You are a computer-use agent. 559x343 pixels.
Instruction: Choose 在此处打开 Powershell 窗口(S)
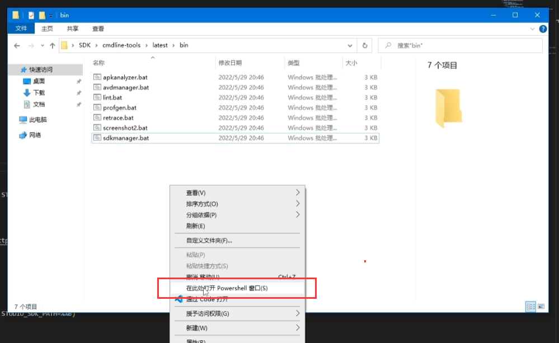tap(237, 288)
